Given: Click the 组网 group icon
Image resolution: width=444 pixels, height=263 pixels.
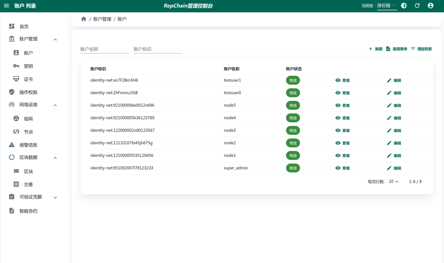Looking at the screenshot, I should [x=16, y=119].
